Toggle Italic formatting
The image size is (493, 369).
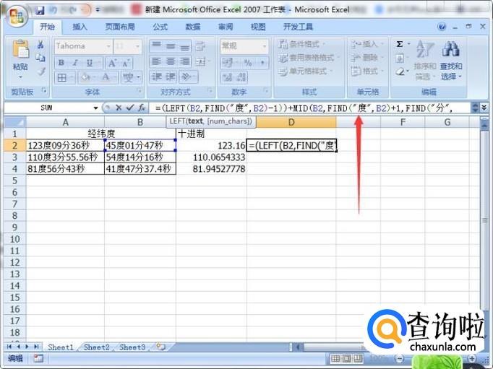click(x=75, y=63)
